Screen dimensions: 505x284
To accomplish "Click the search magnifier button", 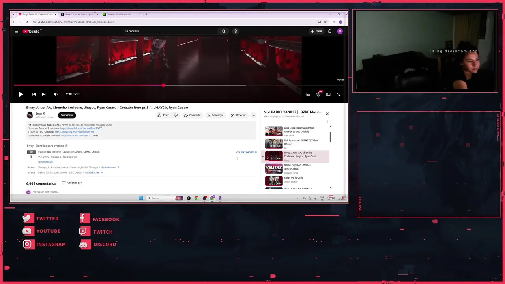I will click(223, 31).
